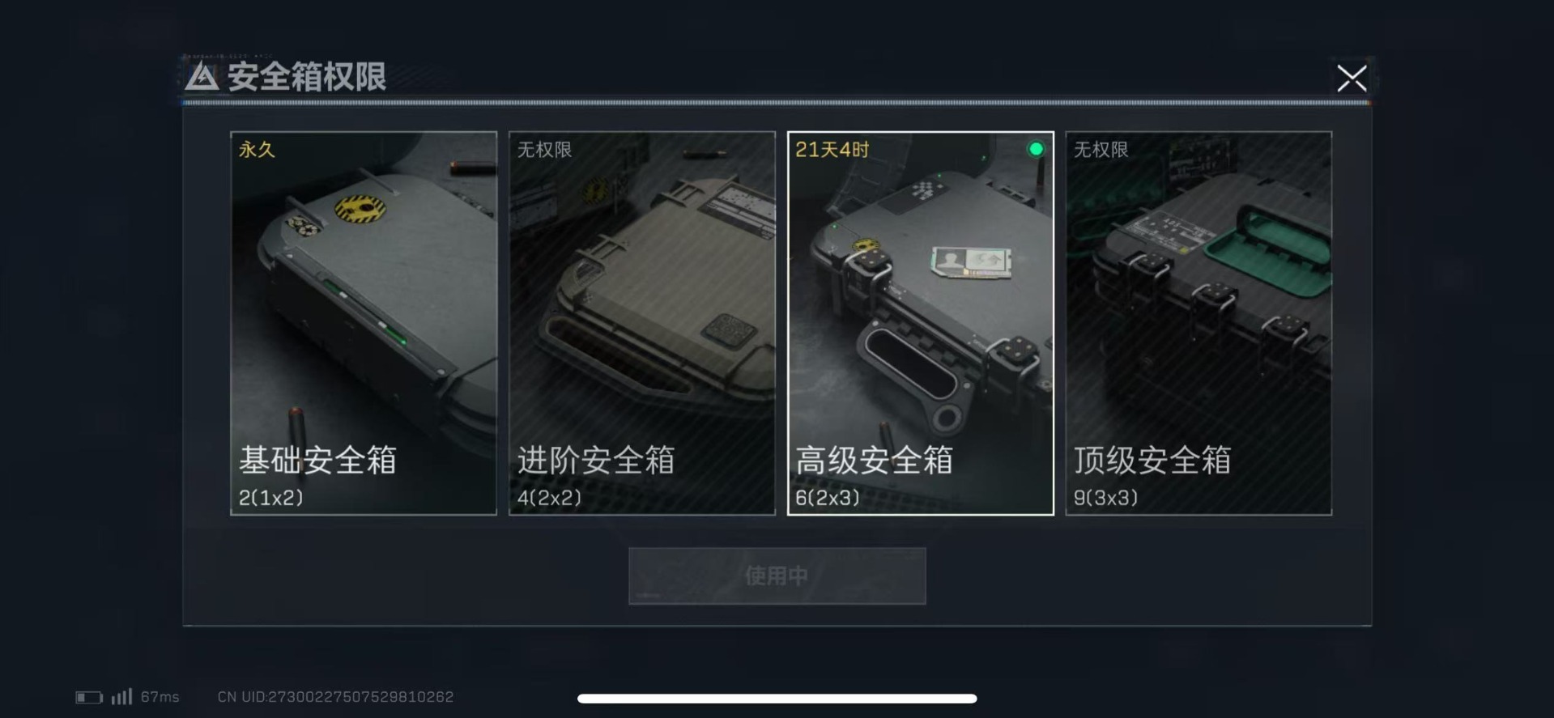
Task: Click the 2(1x2) capacity text
Action: coord(270,498)
